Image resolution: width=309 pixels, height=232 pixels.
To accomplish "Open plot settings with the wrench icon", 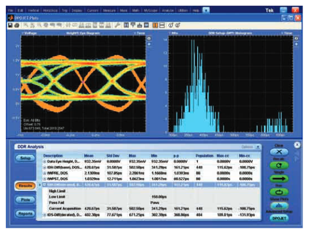I will [117, 25].
